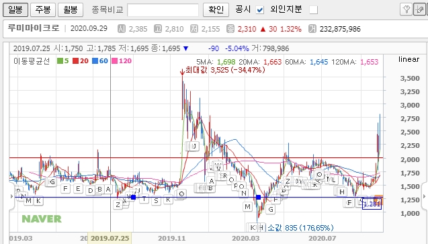Open the E disclosure marker
Screen dimensions: 428x244
coord(78,189)
